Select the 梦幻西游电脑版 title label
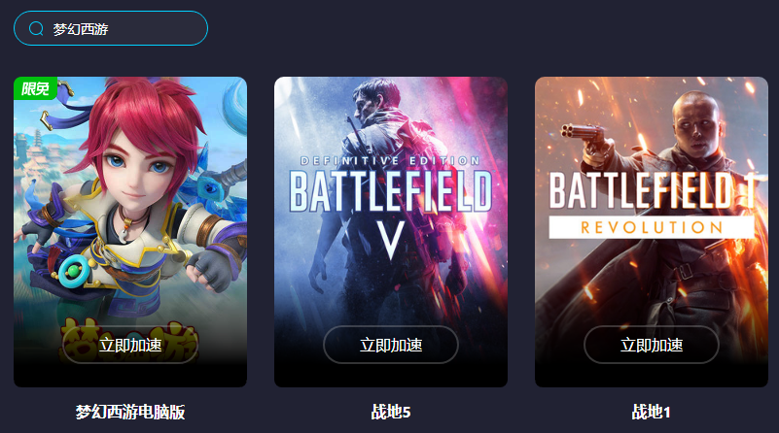Image resolution: width=779 pixels, height=433 pixels. coord(130,412)
